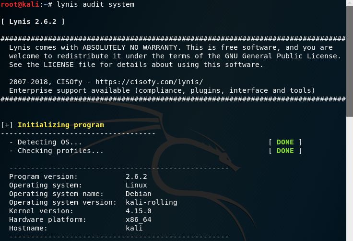Click the 'kali-rolling' version value
This screenshot has width=353, height=241.
[151, 202]
